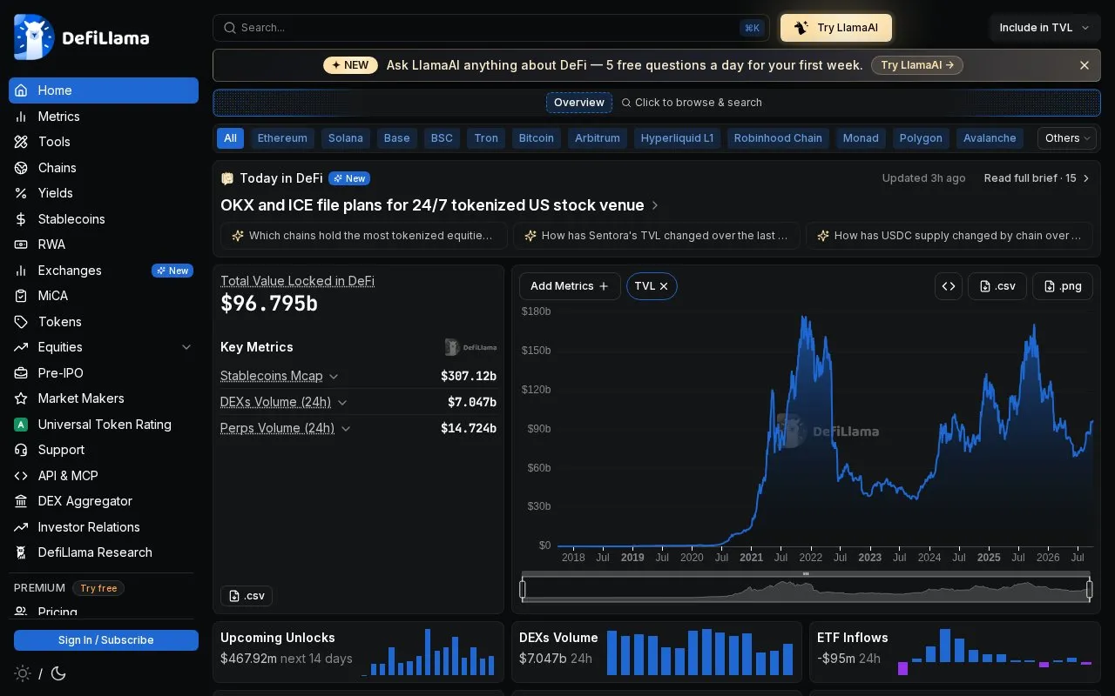Open the Upcoming Unlocks card
The height and width of the screenshot is (696, 1115).
click(358, 652)
